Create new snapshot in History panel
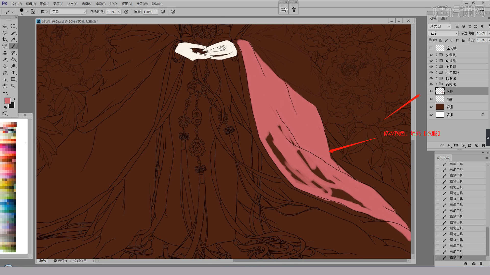 (x=474, y=264)
